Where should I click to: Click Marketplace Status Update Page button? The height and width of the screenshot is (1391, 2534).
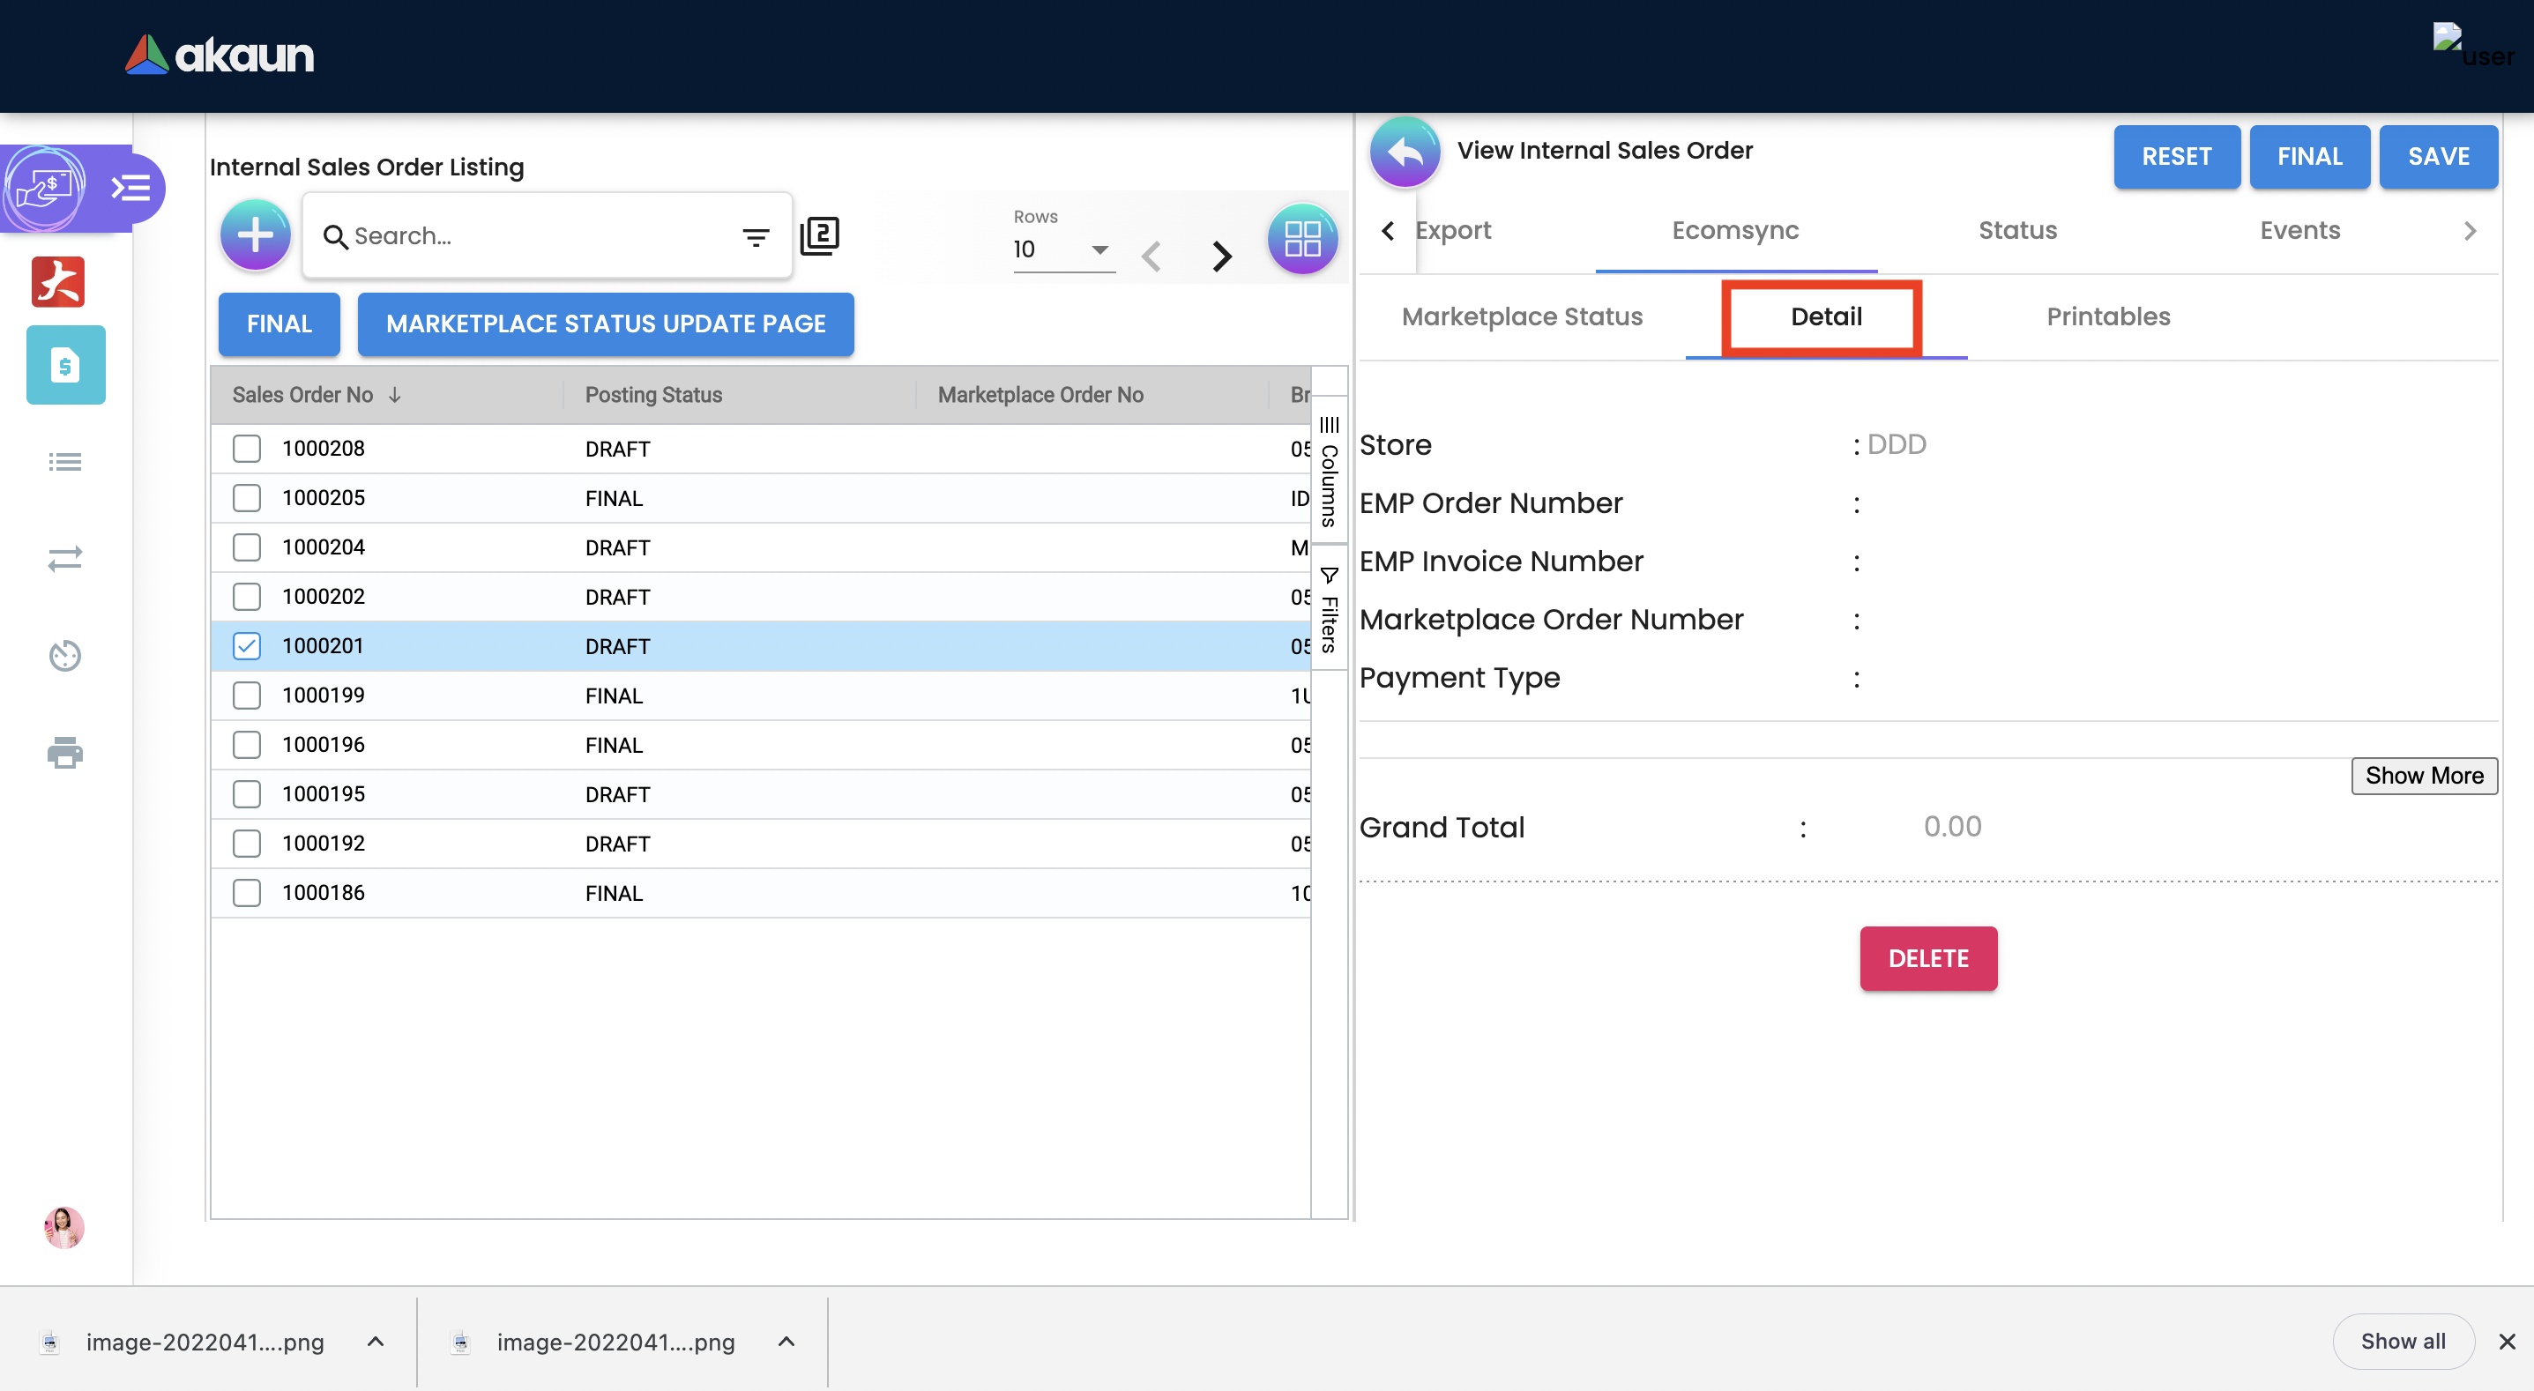pyautogui.click(x=605, y=324)
